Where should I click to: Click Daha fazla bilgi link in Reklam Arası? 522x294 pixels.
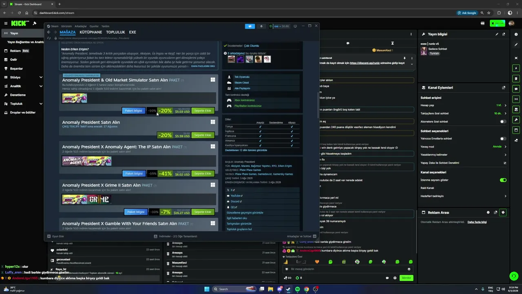click(x=477, y=222)
